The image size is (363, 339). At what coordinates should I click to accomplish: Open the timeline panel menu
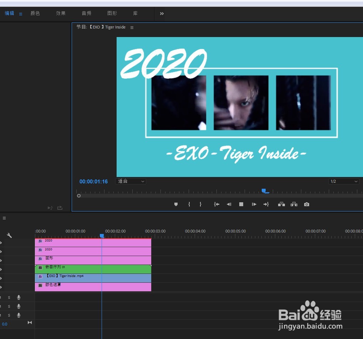click(4, 218)
